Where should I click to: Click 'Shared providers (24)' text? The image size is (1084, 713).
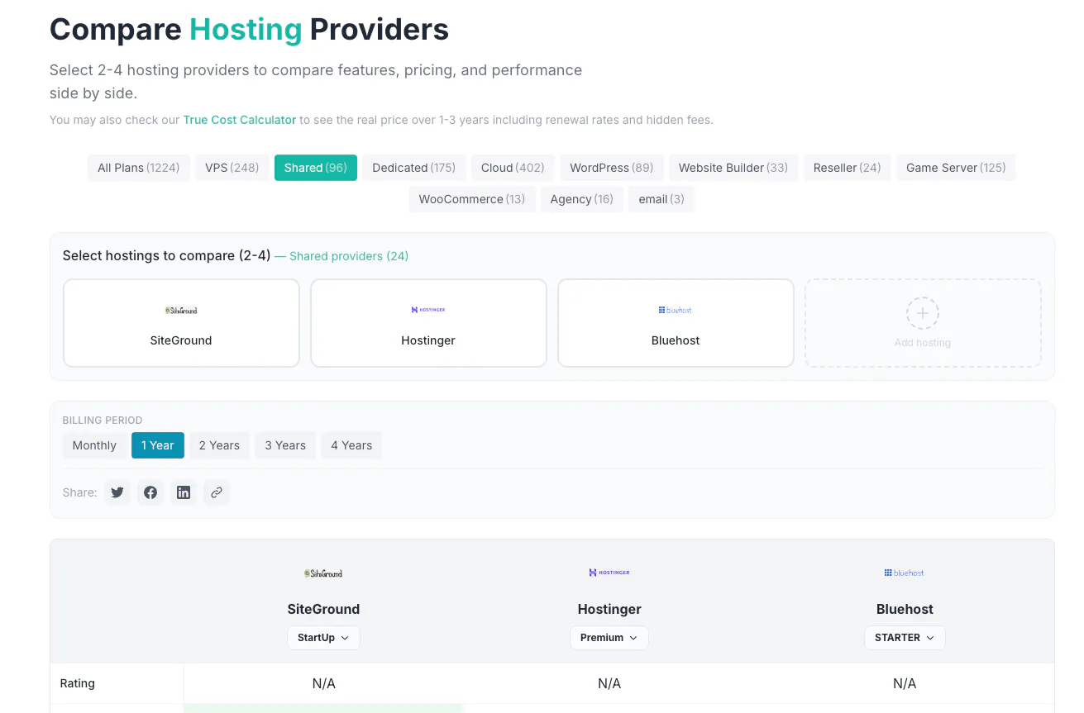coord(349,256)
